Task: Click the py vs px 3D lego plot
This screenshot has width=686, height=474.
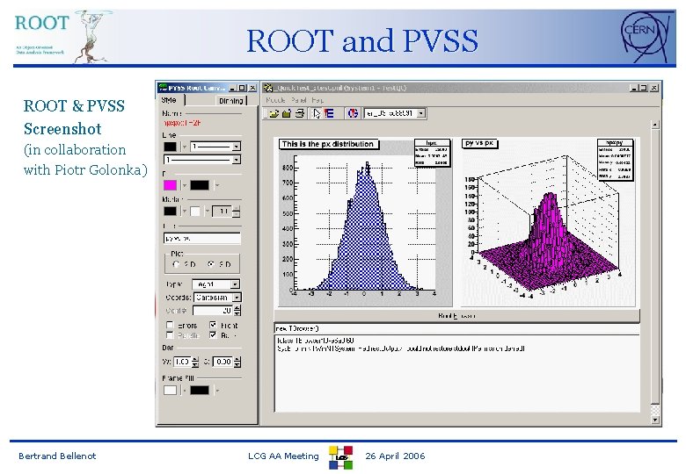Action: click(x=549, y=223)
